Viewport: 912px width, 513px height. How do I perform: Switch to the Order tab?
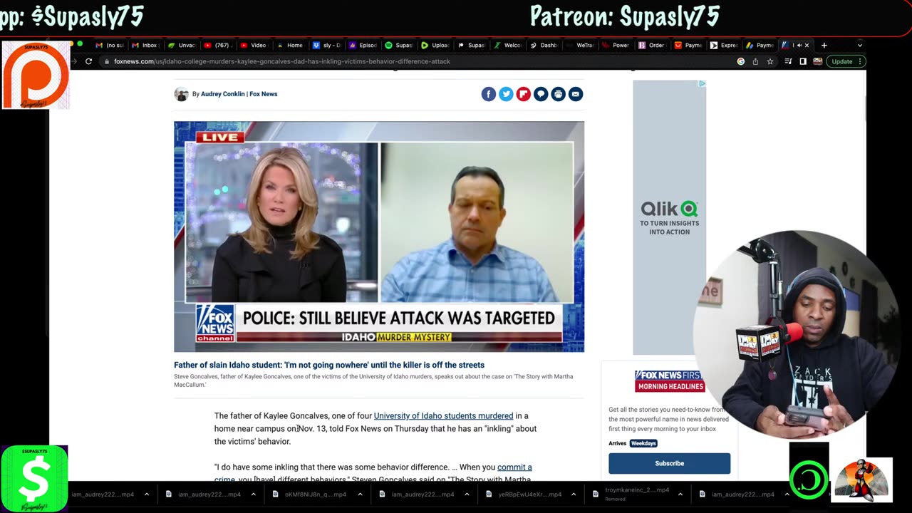tap(653, 45)
